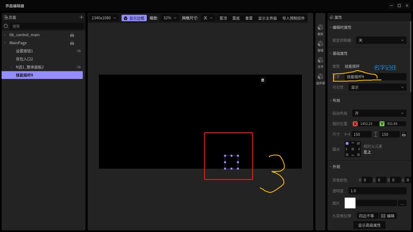Select the lib_control_main tree item
413x232 pixels.
click(24, 35)
